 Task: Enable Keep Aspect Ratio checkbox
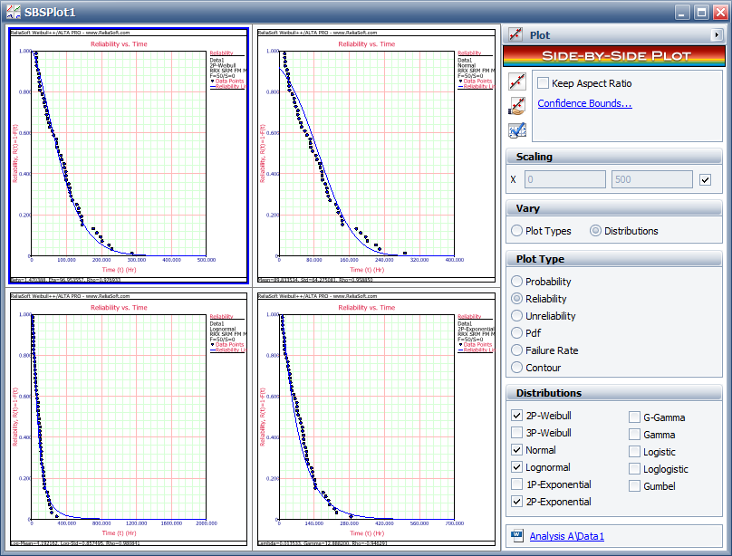(544, 83)
